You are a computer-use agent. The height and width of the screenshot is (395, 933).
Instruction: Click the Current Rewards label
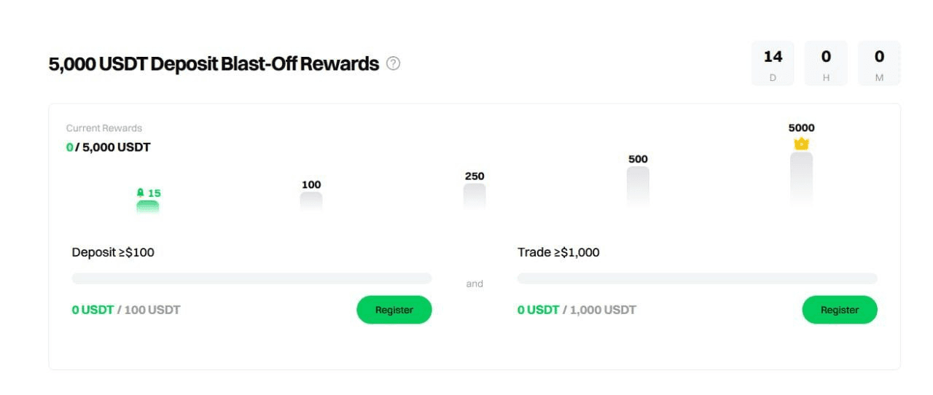point(104,128)
